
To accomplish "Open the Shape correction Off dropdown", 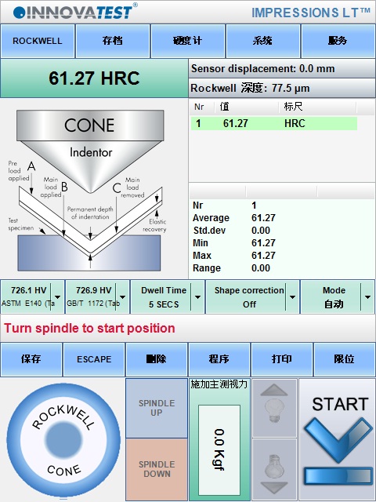I will [x=292, y=297].
